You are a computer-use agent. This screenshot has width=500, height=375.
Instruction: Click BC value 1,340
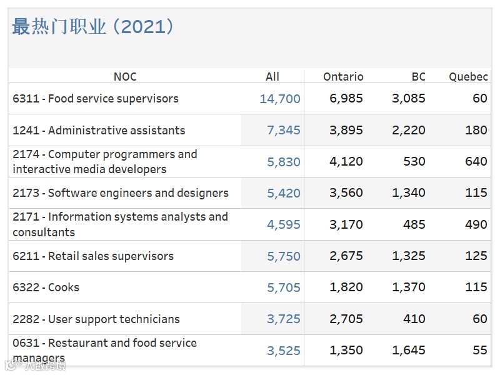[409, 192]
